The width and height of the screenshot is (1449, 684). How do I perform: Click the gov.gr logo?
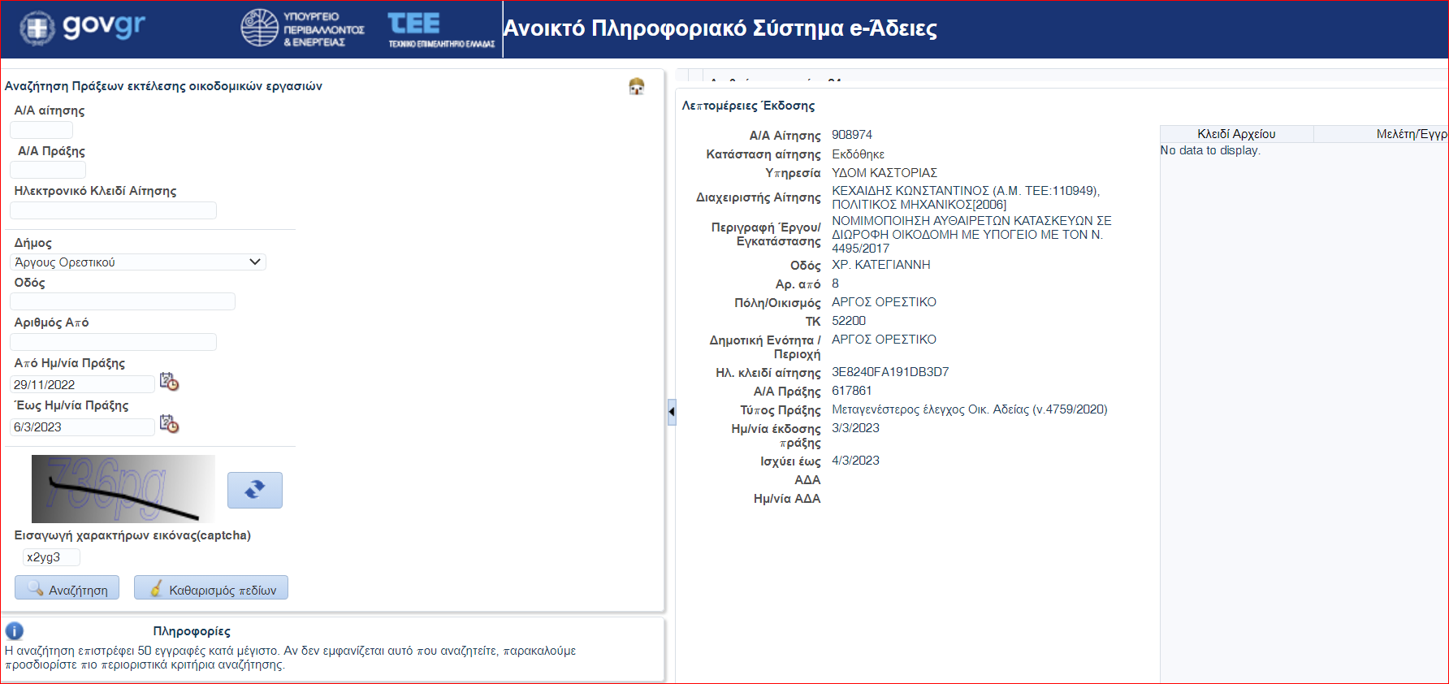82,28
